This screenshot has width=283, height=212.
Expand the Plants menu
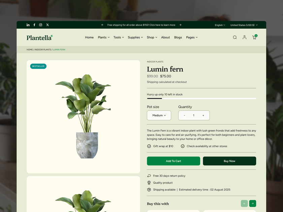[104, 37]
